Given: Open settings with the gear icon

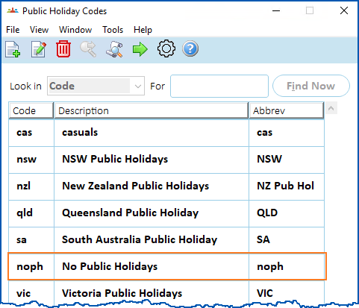Looking at the screenshot, I should click(x=166, y=48).
